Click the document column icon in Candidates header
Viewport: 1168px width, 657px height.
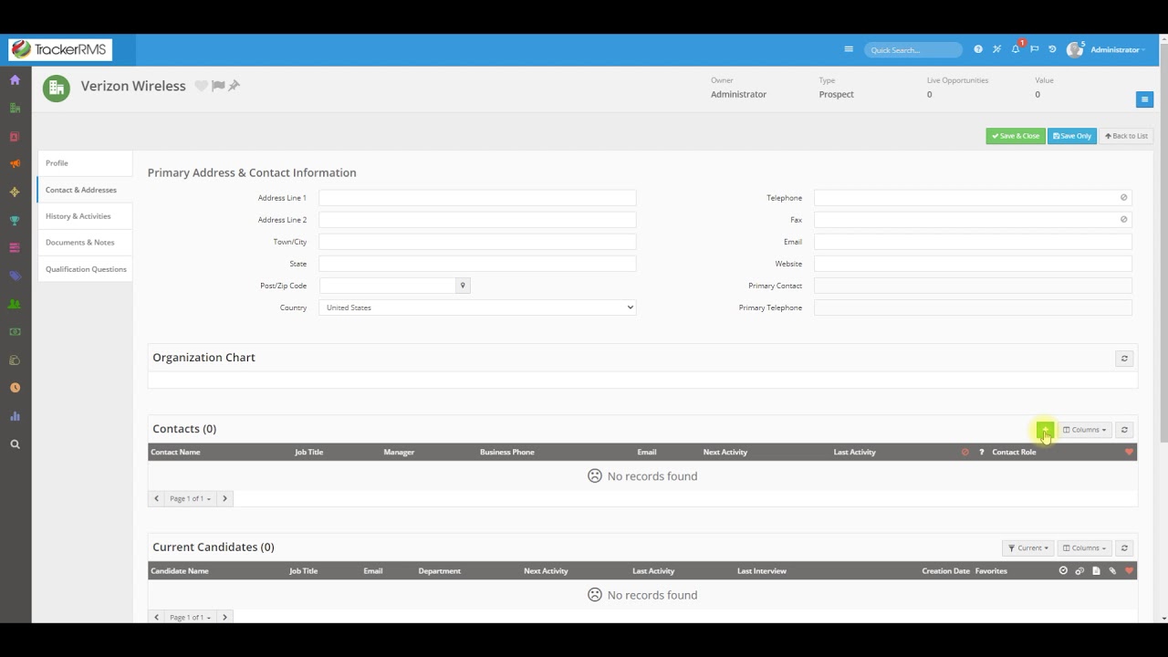[x=1096, y=570]
